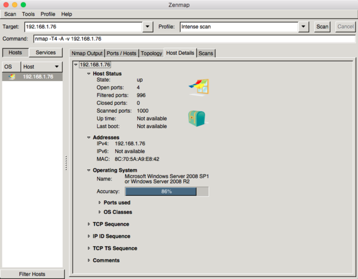
Task: Click the Open ports value 4
Action: point(138,88)
